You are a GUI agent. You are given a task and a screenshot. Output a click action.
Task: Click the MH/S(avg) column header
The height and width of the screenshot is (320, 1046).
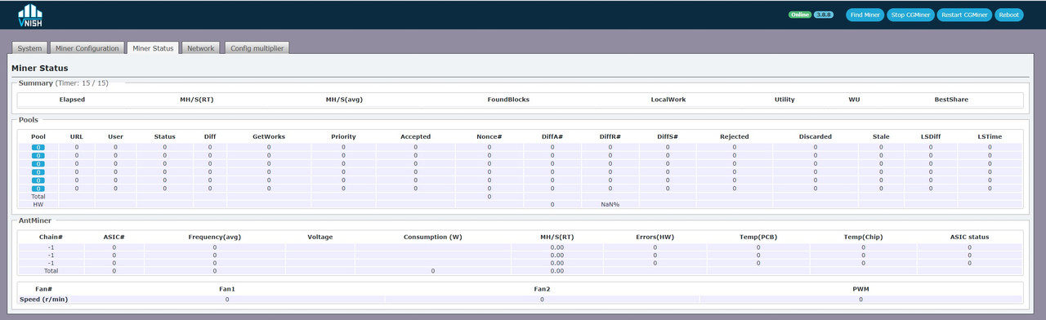[x=344, y=100]
